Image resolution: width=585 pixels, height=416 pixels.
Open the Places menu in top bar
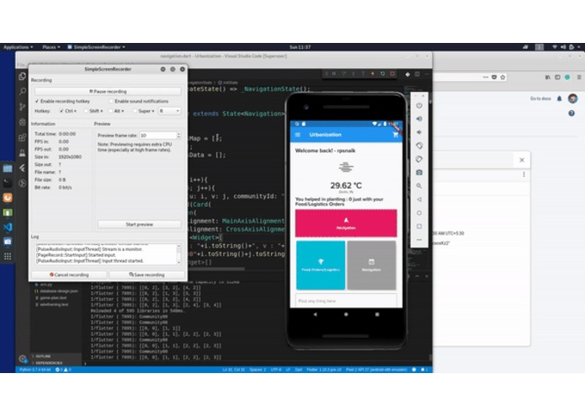click(x=51, y=47)
